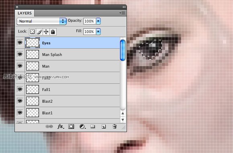Create new fill or adjustment layer
Screen dimensions: 233x153
pos(82,127)
